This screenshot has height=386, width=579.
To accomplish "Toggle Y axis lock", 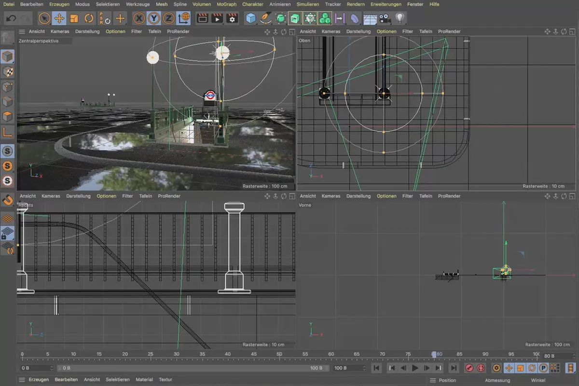I will (x=154, y=18).
